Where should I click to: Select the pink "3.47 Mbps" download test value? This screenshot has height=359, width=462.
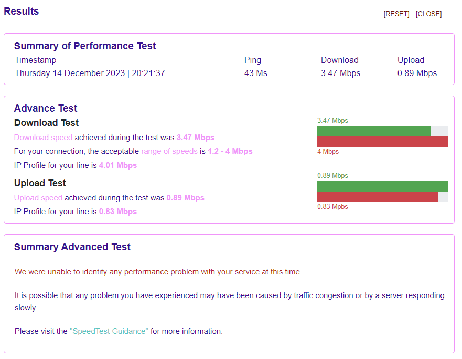196,138
